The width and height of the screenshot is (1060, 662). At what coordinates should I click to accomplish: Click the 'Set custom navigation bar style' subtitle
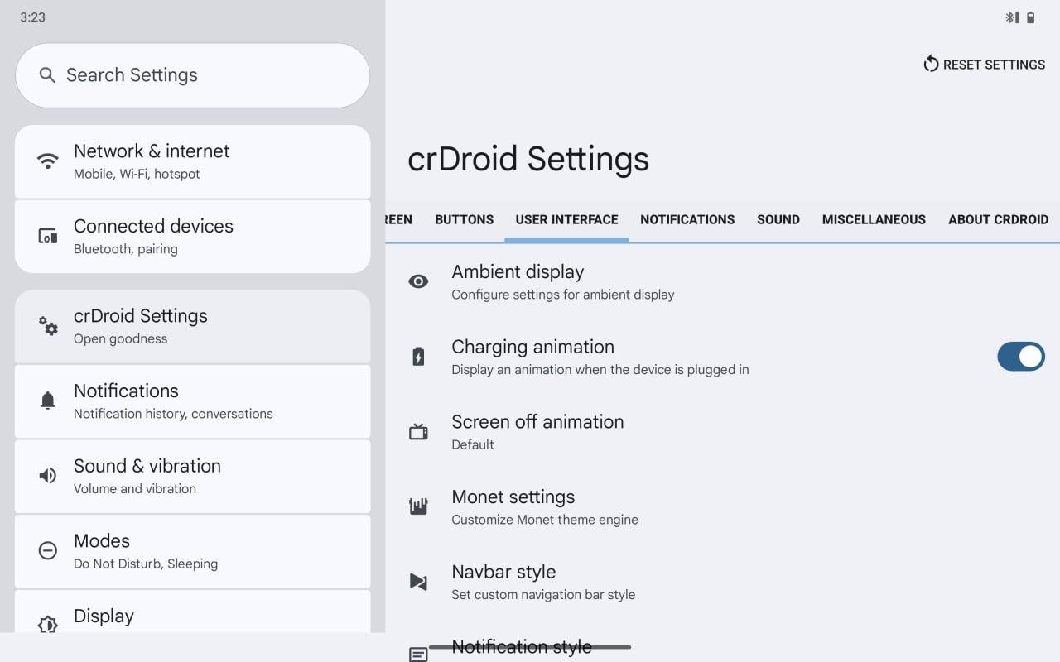click(x=543, y=595)
